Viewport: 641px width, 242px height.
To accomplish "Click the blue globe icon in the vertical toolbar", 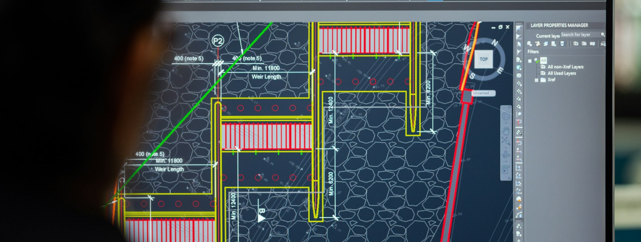I will (x=519, y=67).
